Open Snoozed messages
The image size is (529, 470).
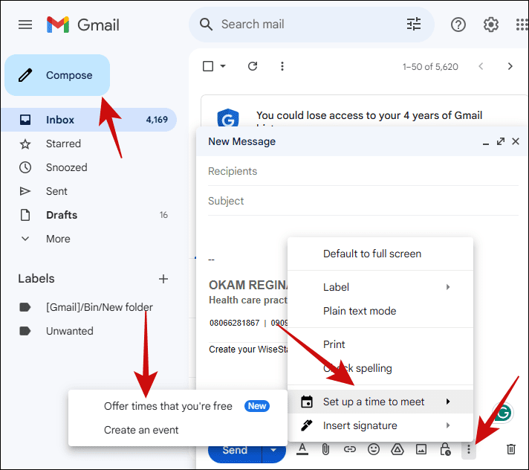coord(89,167)
